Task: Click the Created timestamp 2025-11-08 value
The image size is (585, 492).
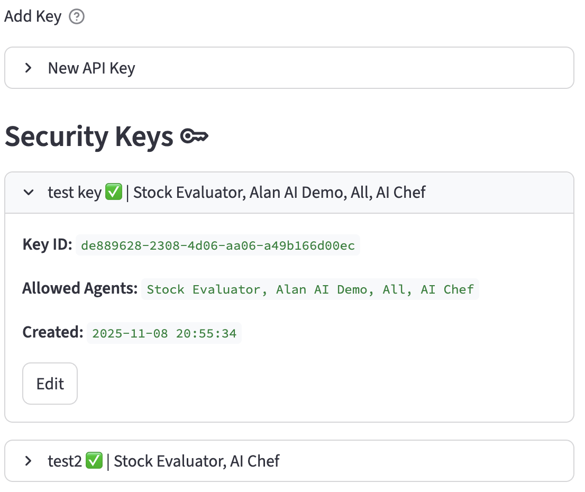Action: click(x=164, y=333)
